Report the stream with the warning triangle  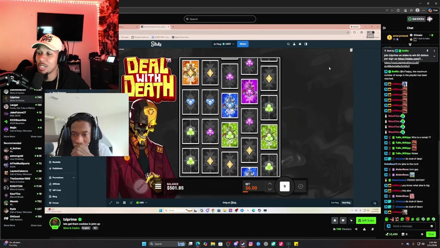pos(364,229)
